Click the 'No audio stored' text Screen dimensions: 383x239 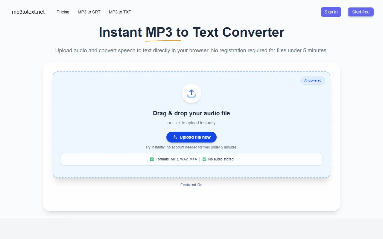pos(221,159)
